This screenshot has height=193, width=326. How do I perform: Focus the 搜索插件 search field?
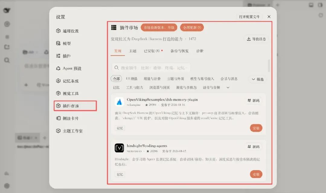151,68
